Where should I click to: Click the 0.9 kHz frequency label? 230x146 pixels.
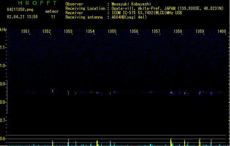[x=3, y=84]
